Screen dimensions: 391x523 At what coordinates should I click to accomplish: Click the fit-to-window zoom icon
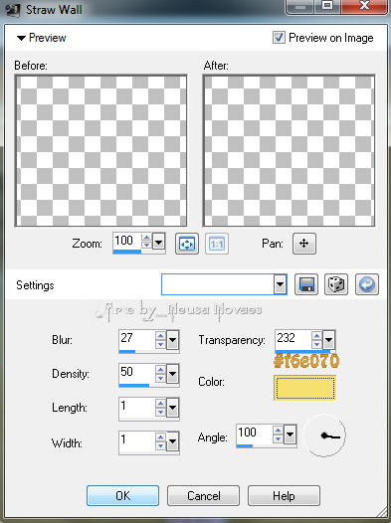[187, 244]
